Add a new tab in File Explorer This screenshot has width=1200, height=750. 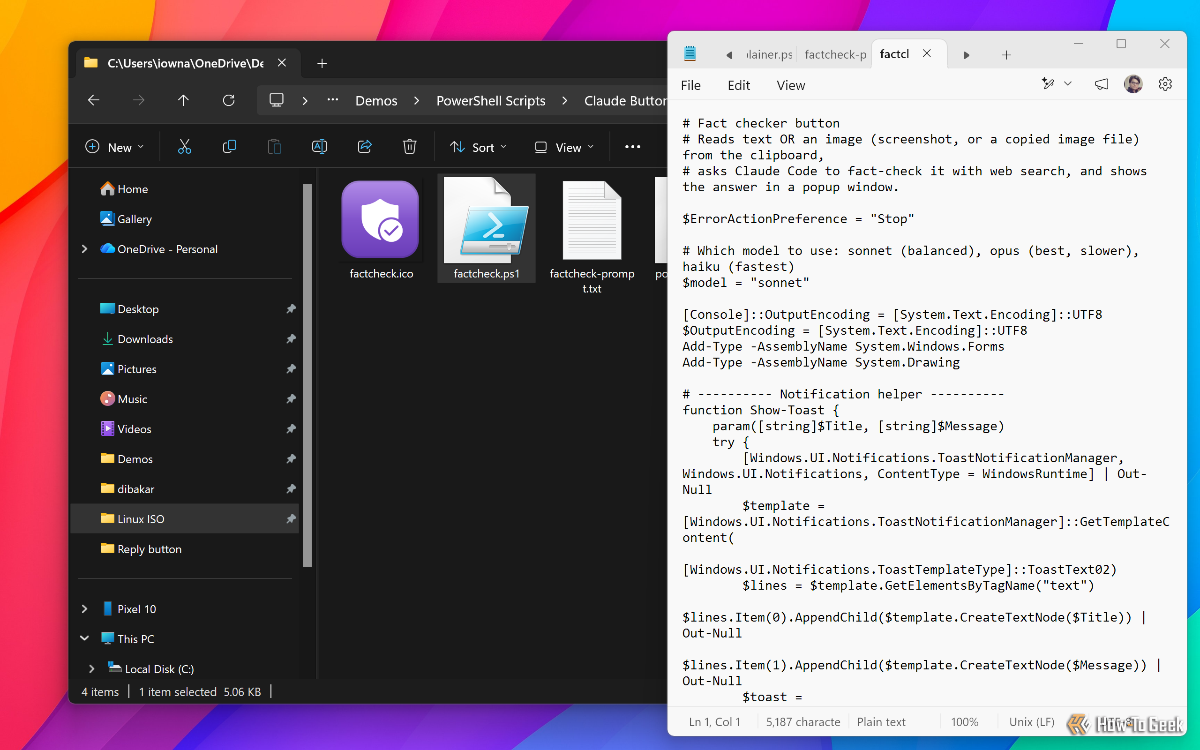click(322, 63)
